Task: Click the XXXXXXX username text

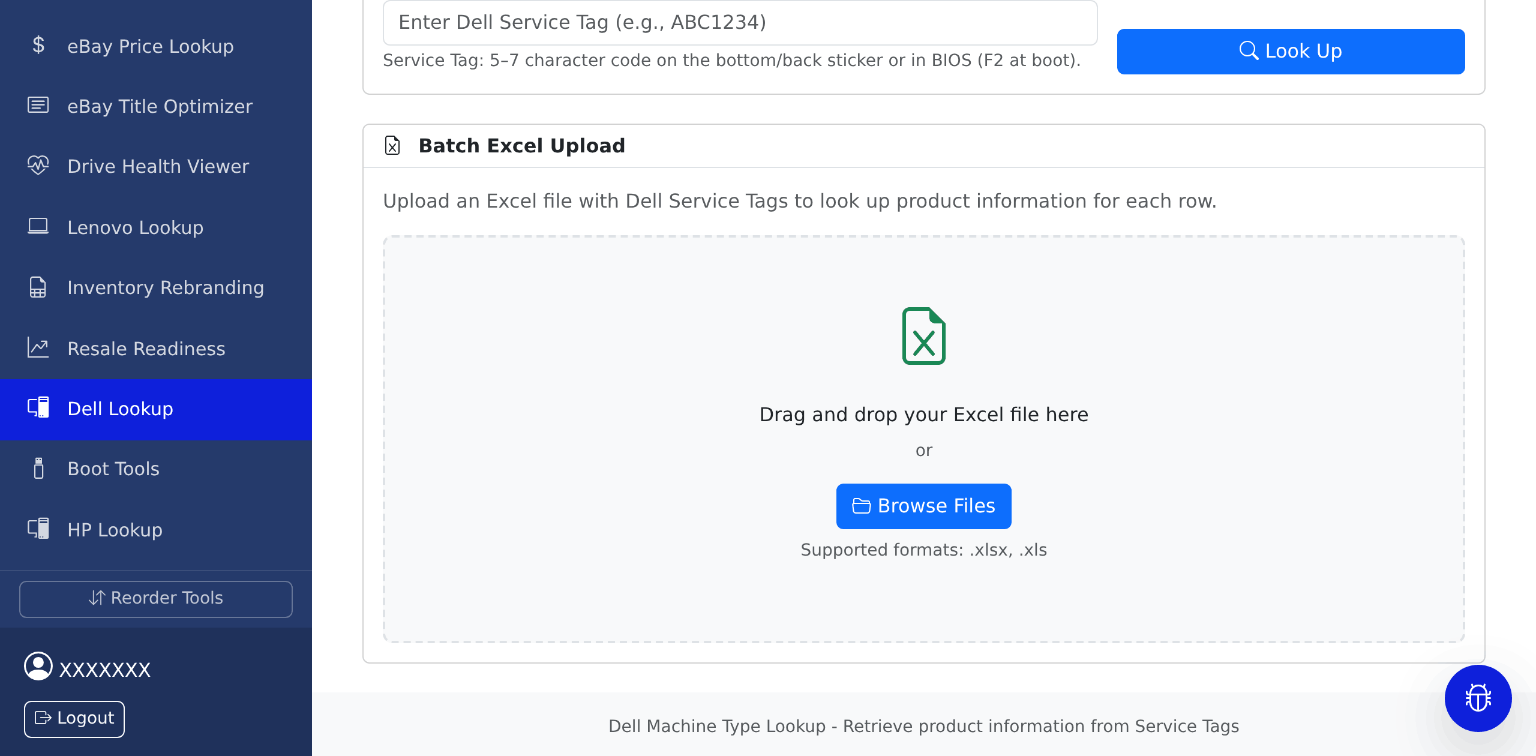Action: click(x=105, y=670)
